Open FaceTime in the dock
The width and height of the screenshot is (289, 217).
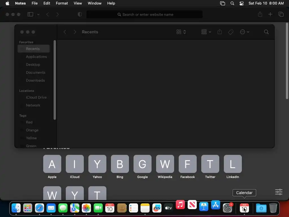[98, 208]
